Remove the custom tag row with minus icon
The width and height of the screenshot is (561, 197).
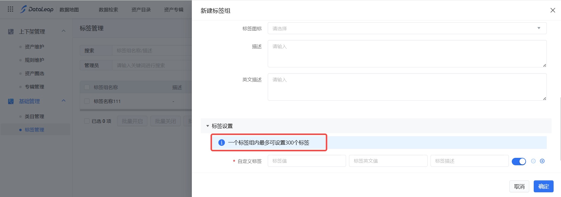533,161
